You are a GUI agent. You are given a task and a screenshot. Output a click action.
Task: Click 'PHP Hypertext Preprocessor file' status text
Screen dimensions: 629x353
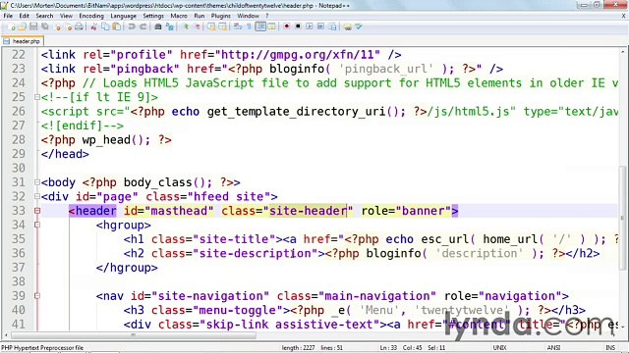[42, 348]
